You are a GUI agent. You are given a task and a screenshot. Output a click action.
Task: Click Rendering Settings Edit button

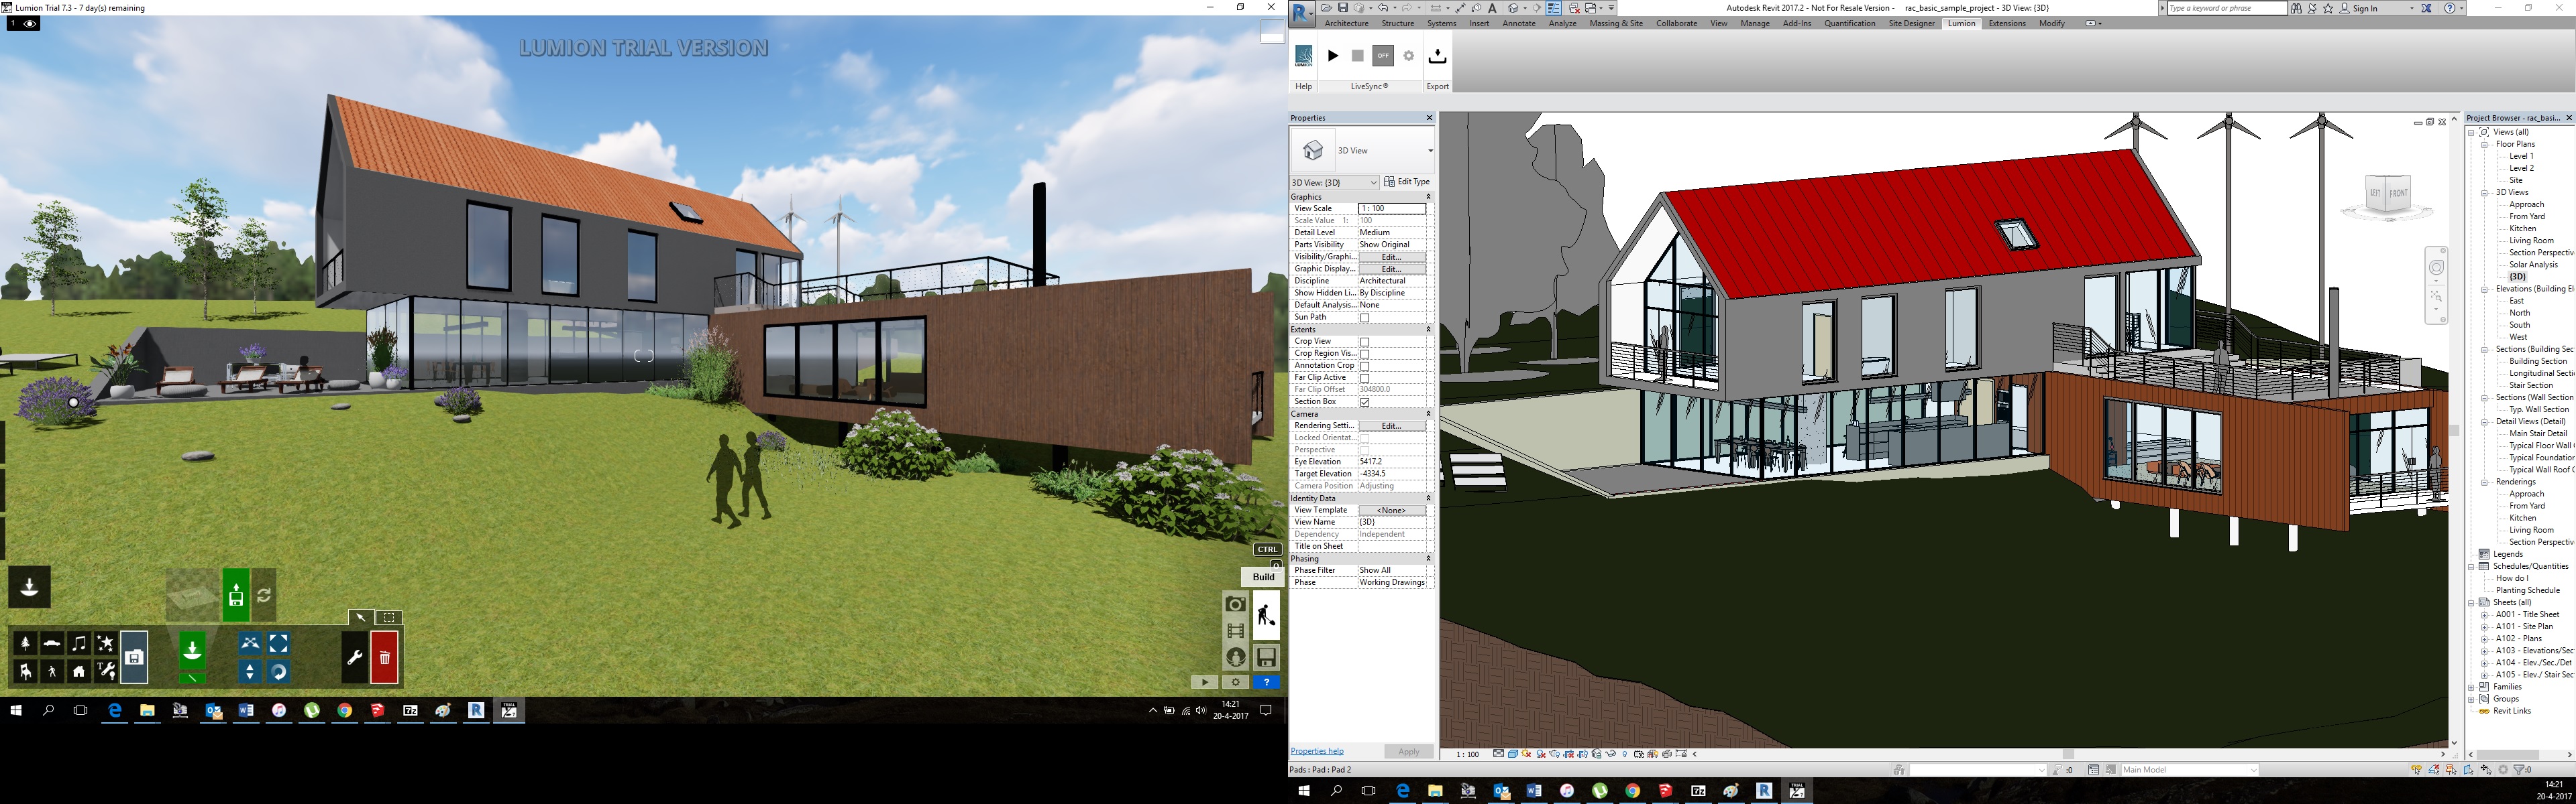(1391, 425)
